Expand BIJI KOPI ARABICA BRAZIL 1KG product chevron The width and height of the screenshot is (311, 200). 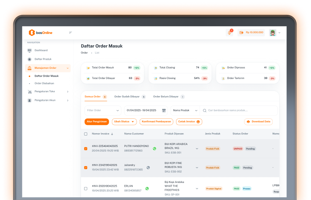tap(197, 149)
